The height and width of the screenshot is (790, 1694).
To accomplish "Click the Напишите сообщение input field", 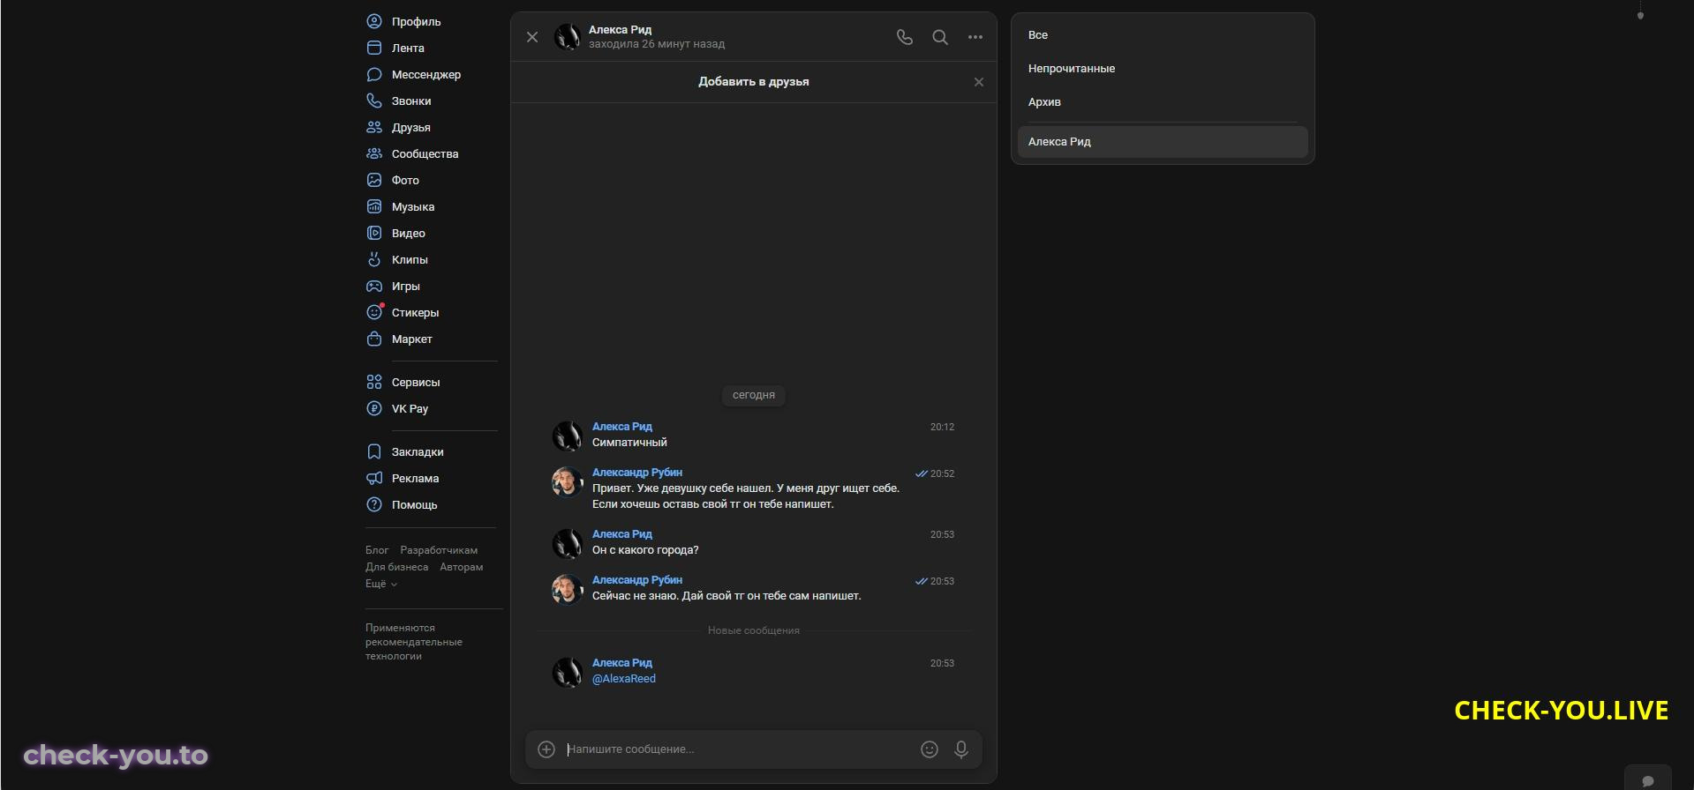I will pyautogui.click(x=738, y=749).
